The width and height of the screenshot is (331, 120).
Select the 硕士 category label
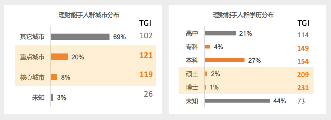[192, 74]
